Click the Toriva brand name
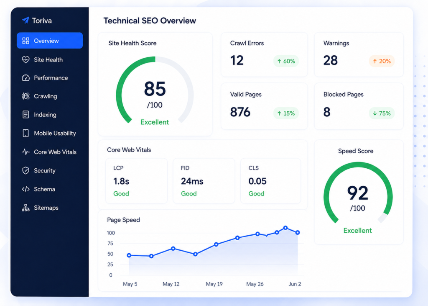Screen dimensions: 428x306 point(42,21)
